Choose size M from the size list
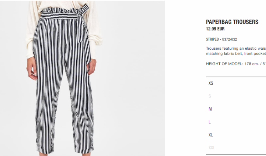 click(x=236, y=109)
